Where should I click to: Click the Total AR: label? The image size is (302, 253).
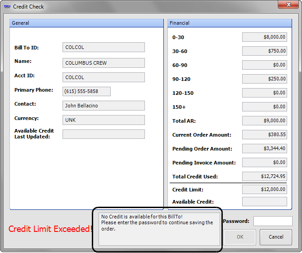click(184, 121)
